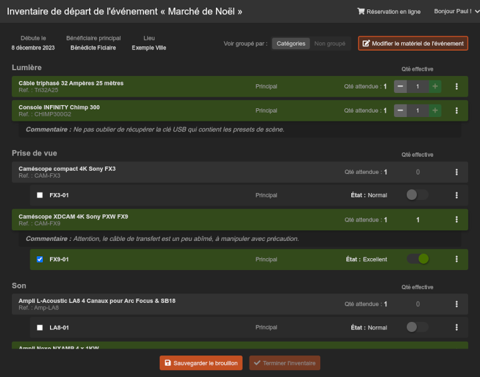
Task: Decrease Console INFINITY Chimp 300 quantity
Action: click(x=400, y=111)
